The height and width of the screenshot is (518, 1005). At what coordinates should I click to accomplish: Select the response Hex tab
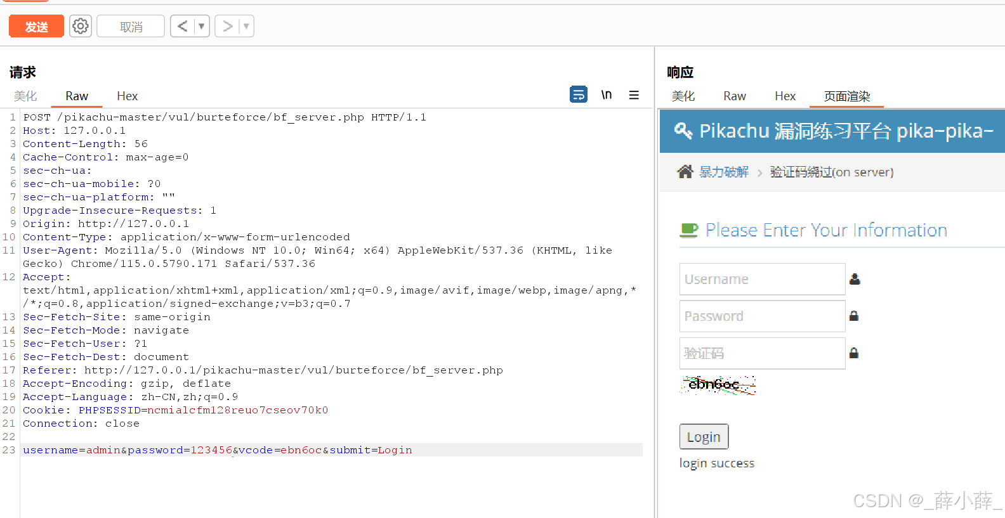point(785,96)
